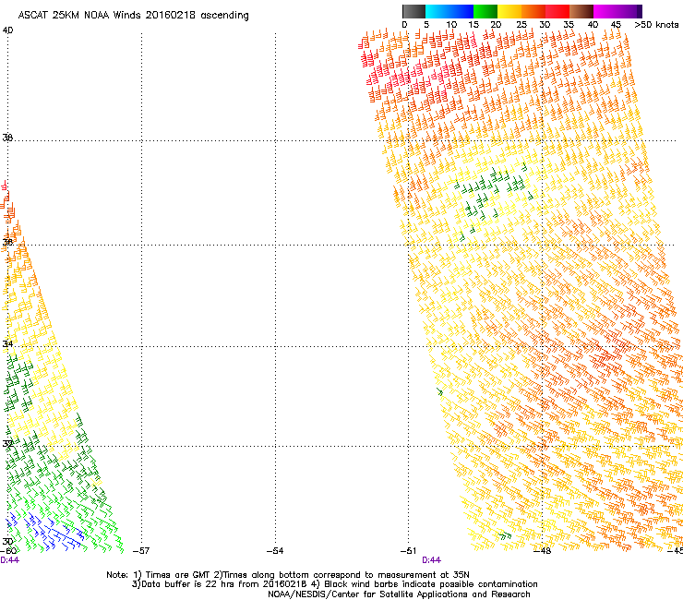Click the longitude label '-57'

(140, 551)
